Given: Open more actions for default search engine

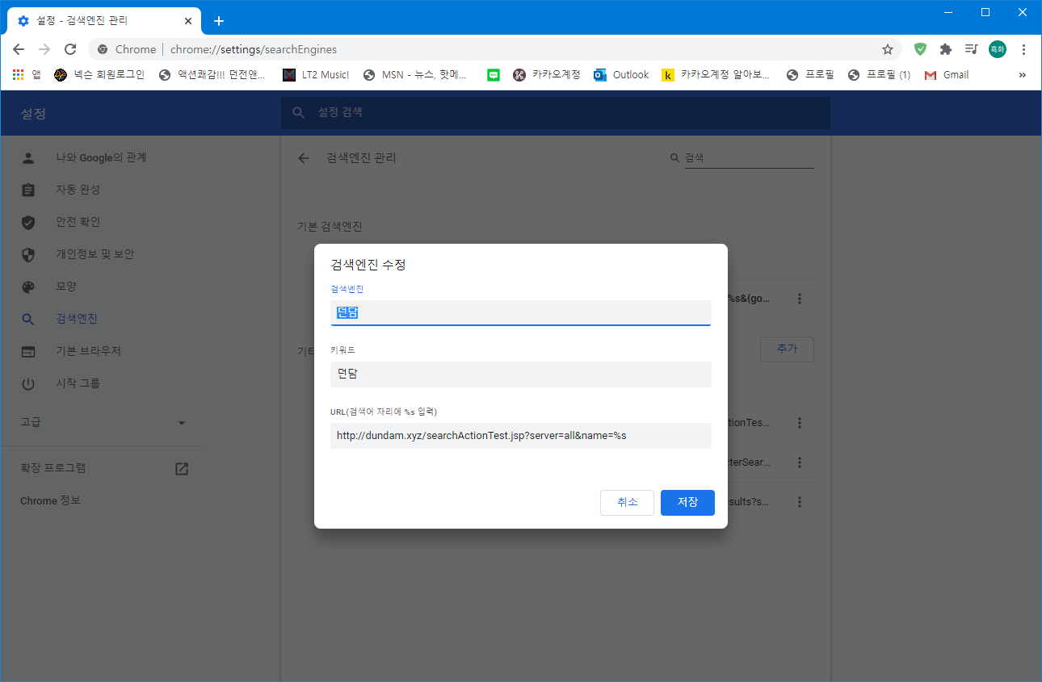Looking at the screenshot, I should (x=800, y=299).
